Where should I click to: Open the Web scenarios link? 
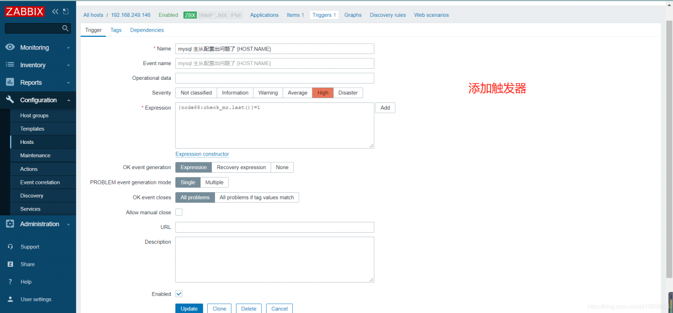(x=432, y=15)
